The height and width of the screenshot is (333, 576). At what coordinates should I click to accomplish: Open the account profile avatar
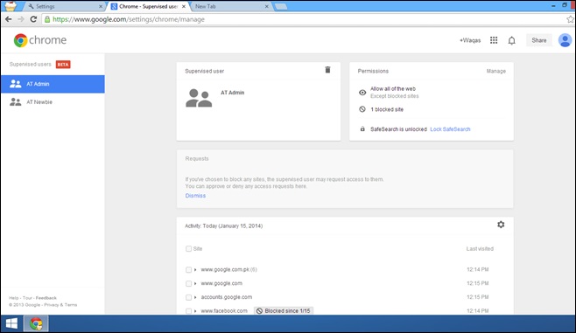click(565, 40)
